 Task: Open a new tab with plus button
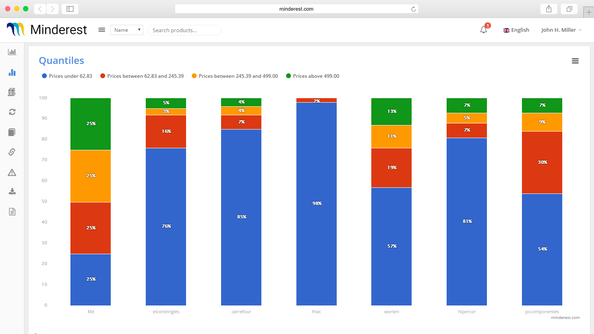coord(589,12)
